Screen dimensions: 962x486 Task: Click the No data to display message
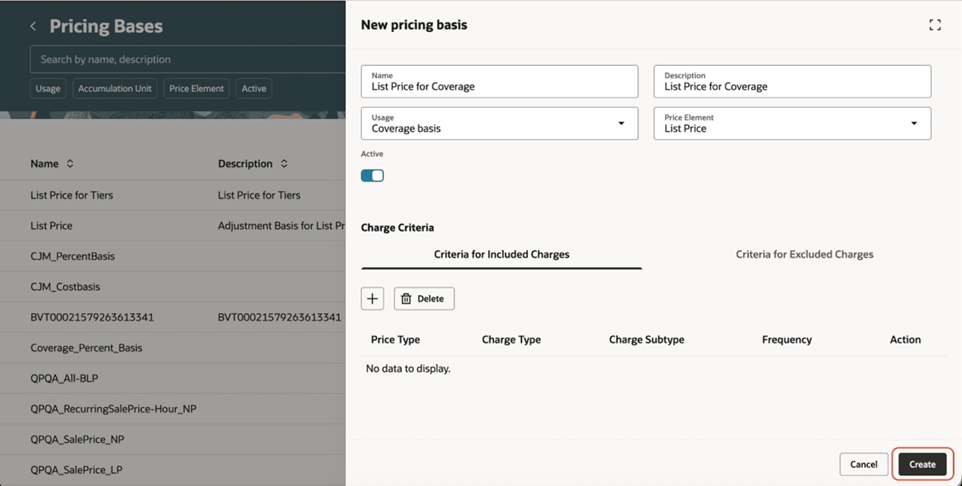click(x=408, y=368)
